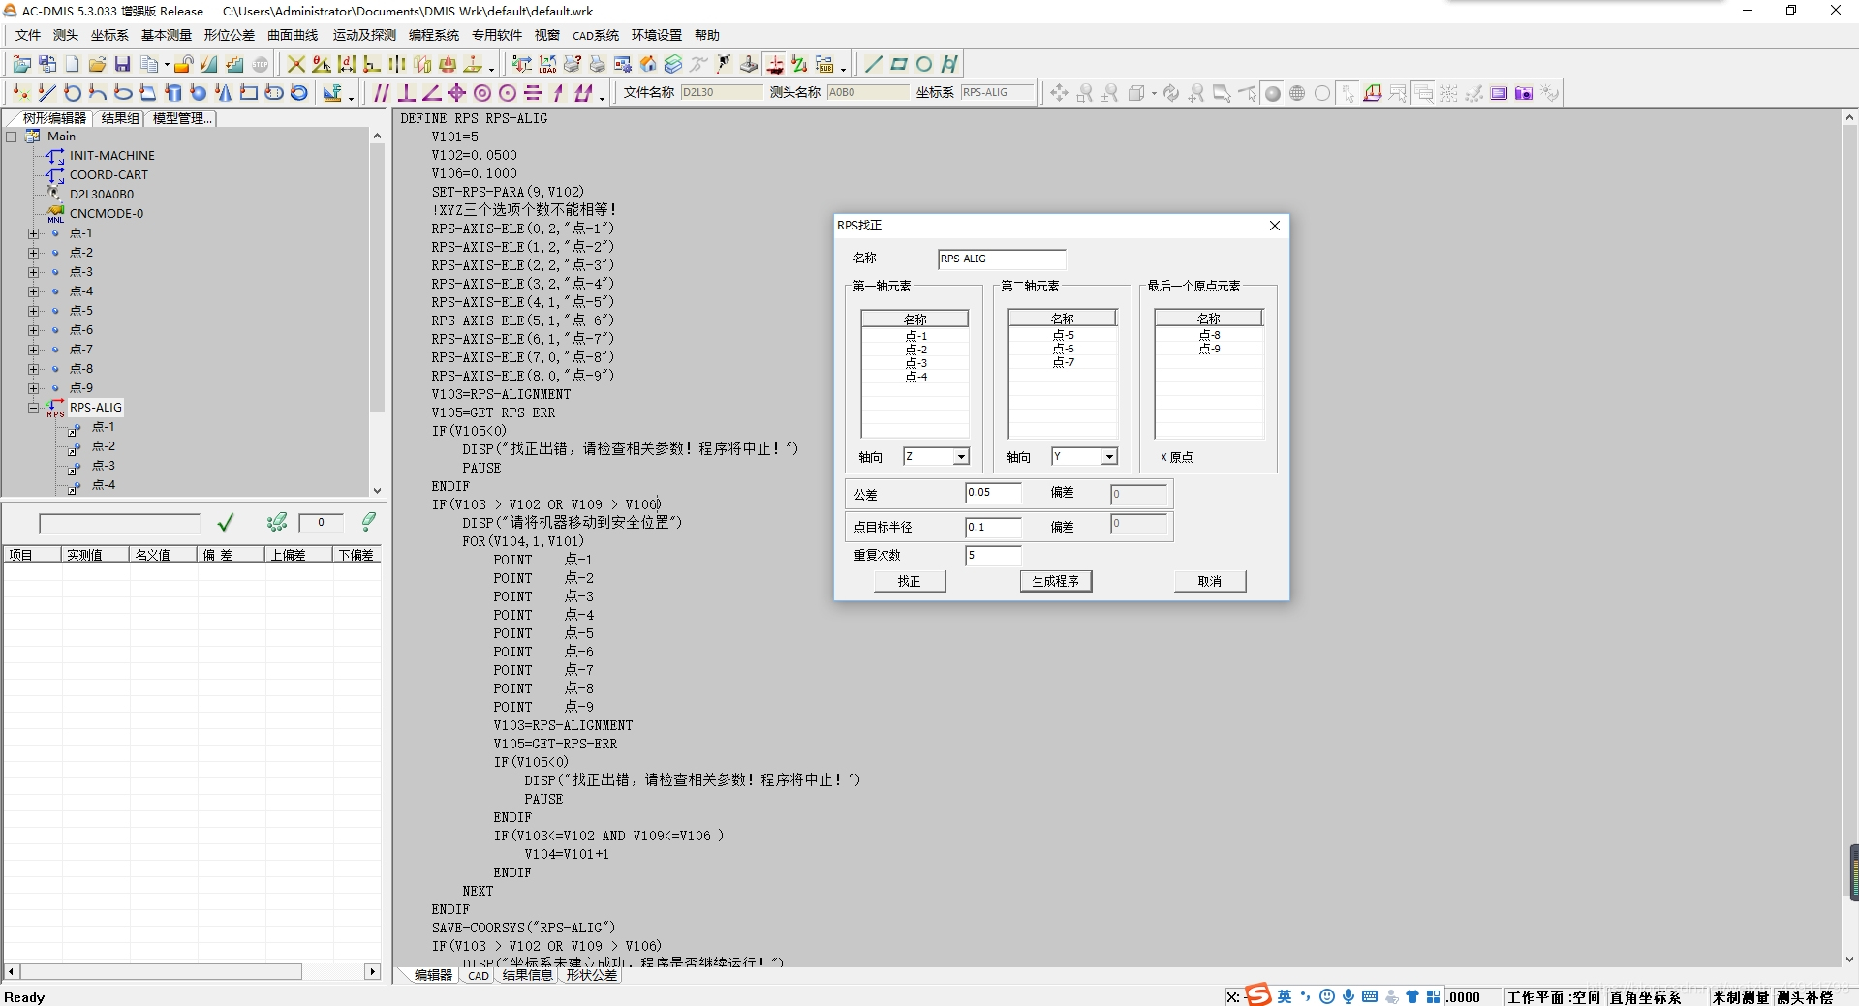The width and height of the screenshot is (1859, 1006).
Task: Open the 坐标系 menu
Action: (x=109, y=35)
